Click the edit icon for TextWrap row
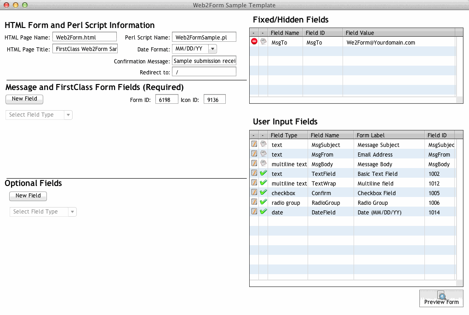This screenshot has height=315, width=469. click(254, 183)
